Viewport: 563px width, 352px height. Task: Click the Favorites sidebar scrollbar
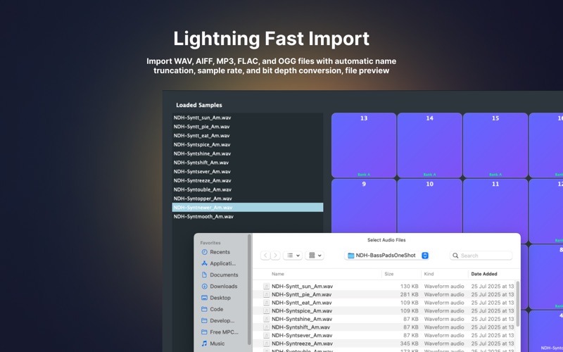(249, 289)
